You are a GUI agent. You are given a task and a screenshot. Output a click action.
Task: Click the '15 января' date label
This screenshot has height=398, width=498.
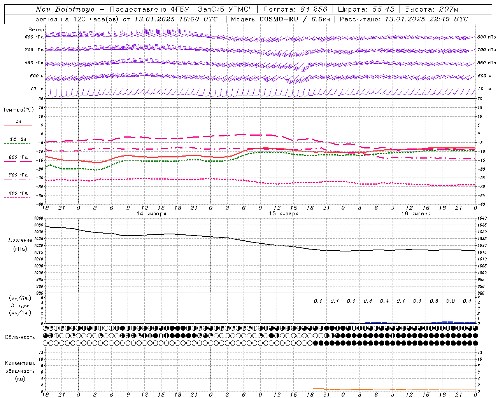[284, 214]
